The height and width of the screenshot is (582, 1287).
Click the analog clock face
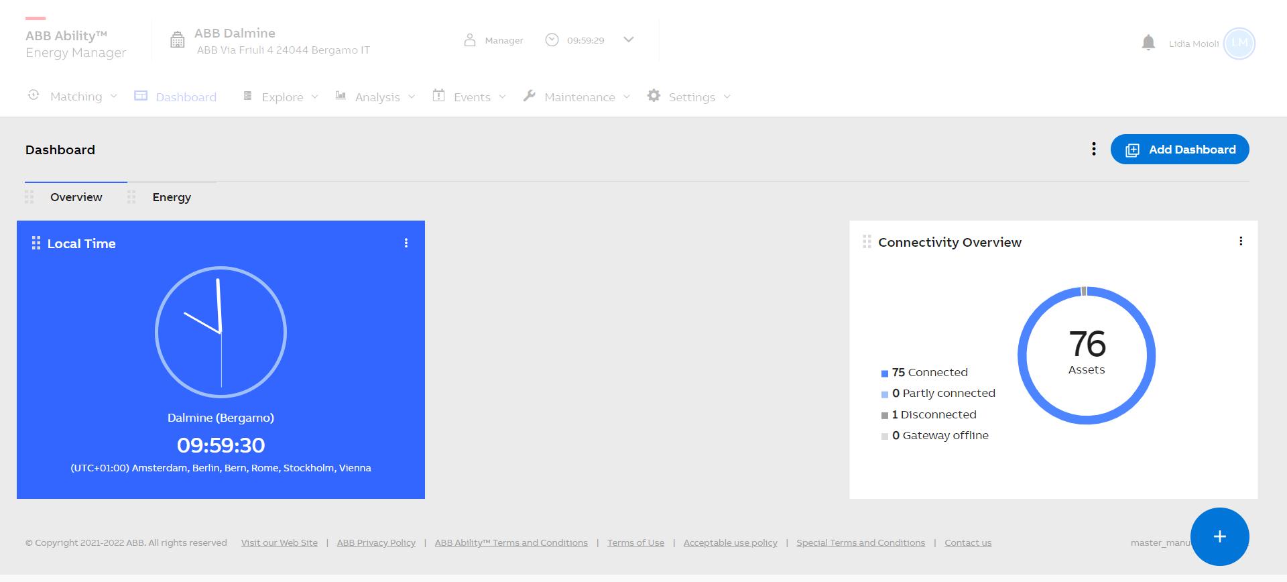coord(221,332)
